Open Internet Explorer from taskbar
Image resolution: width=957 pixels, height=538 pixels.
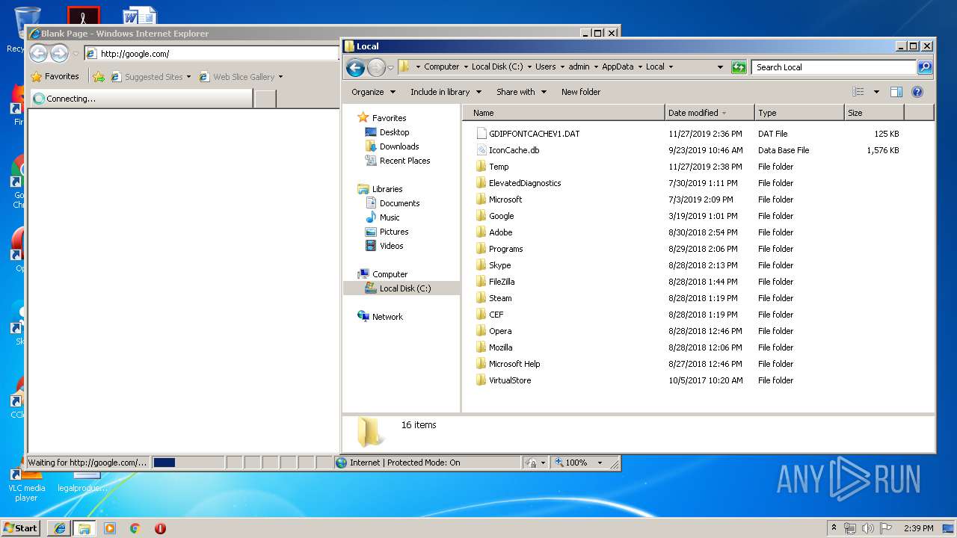click(60, 528)
